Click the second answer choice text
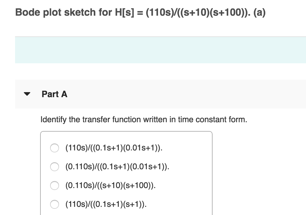Screen dimensions: 306x215 117,166
